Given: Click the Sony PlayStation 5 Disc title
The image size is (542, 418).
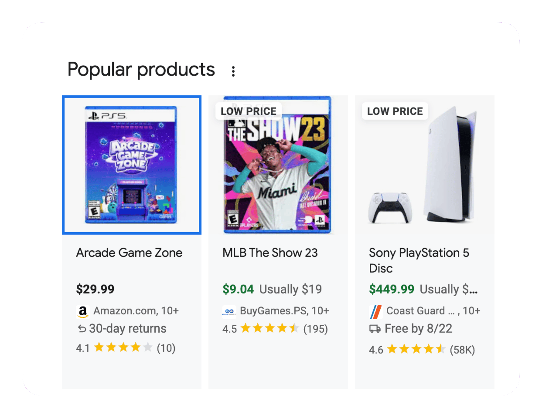Looking at the screenshot, I should [x=419, y=260].
